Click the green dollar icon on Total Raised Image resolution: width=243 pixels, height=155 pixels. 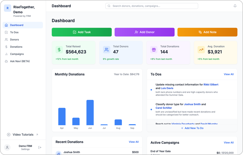pos(59,50)
